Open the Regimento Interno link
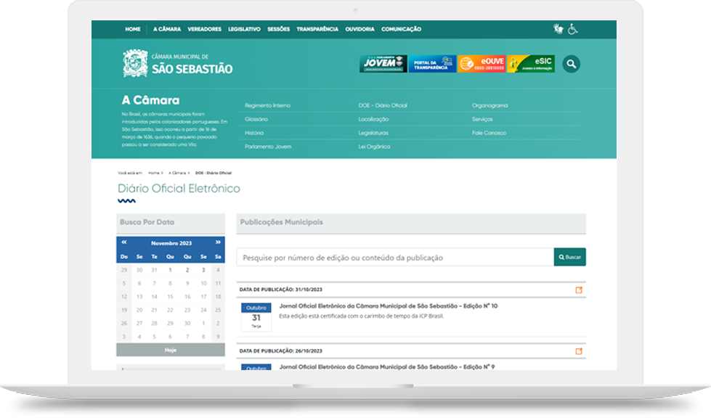Image resolution: width=711 pixels, height=418 pixels. tap(267, 105)
